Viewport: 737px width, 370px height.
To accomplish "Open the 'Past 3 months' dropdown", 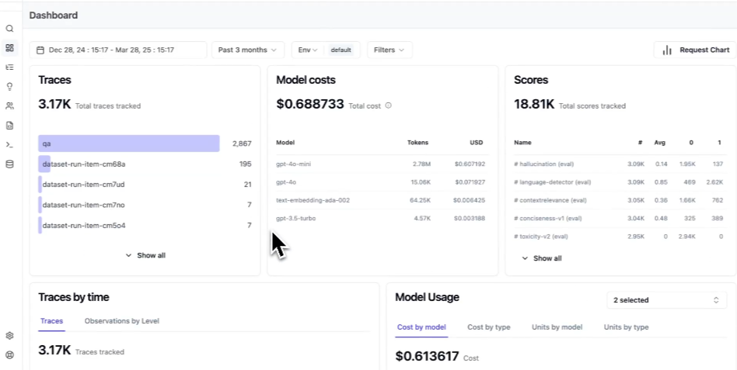I will [x=247, y=50].
